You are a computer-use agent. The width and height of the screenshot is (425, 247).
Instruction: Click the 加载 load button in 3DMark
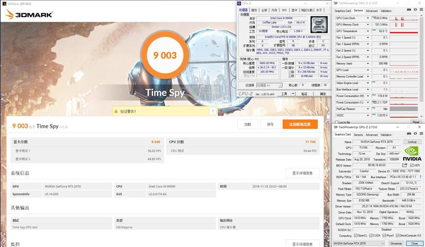248,124
